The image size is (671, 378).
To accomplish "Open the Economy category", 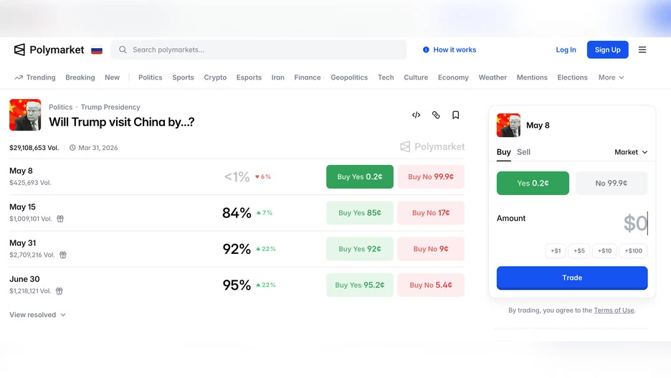I will point(453,77).
